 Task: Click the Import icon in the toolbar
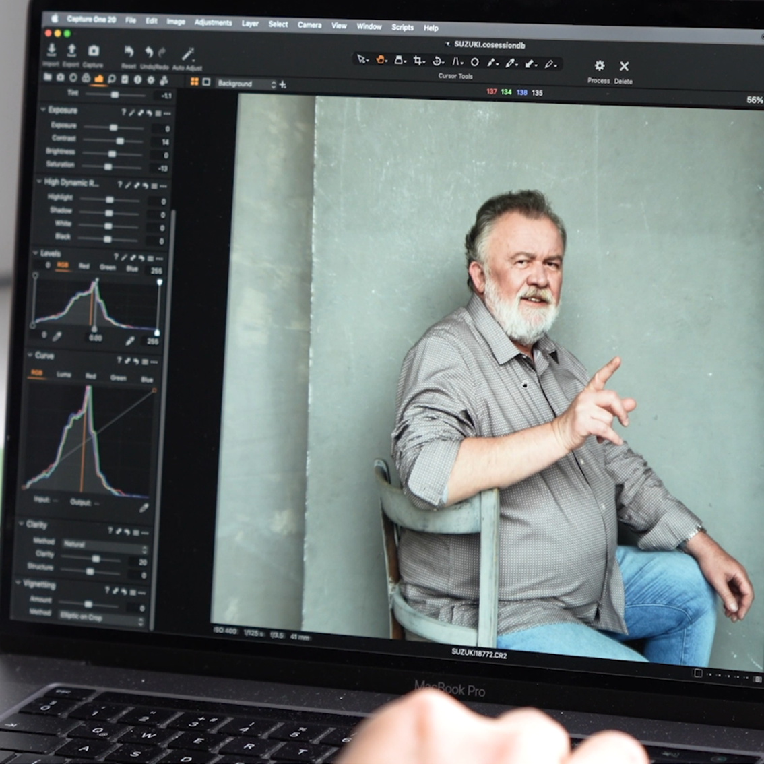(51, 51)
